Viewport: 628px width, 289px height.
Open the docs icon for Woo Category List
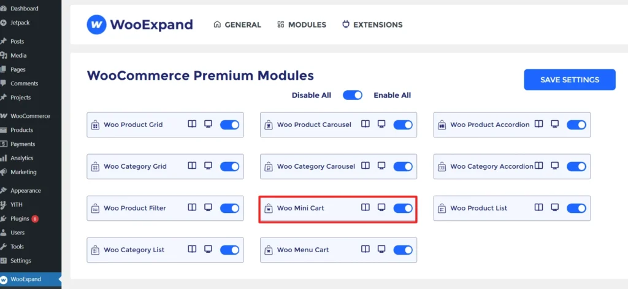click(192, 249)
